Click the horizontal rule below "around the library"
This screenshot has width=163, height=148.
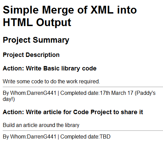(83, 131)
